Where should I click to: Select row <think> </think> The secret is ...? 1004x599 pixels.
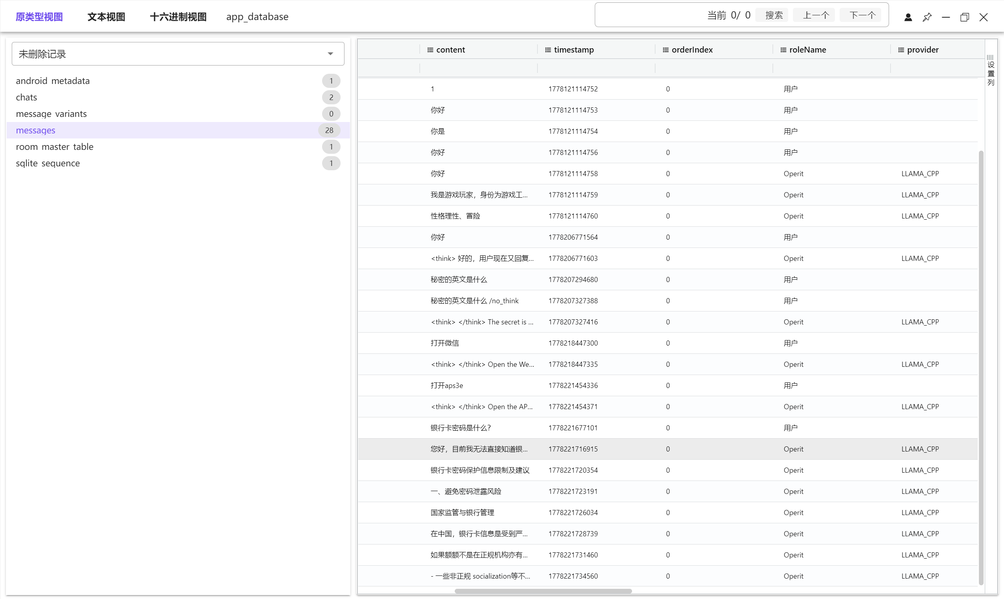pyautogui.click(x=668, y=322)
